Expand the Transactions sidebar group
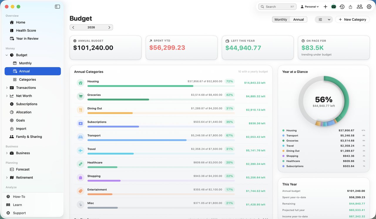376x219 pixels. pos(7,88)
